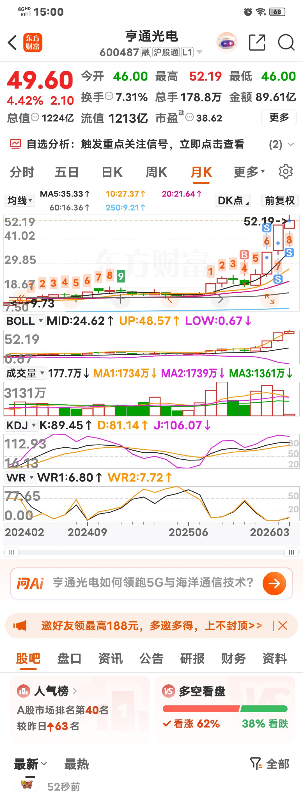
Task: Open the AI robot assistant icon
Action: pos(227,42)
